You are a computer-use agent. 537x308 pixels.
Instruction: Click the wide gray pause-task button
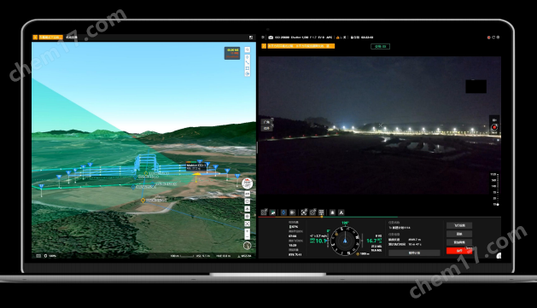tap(414, 253)
